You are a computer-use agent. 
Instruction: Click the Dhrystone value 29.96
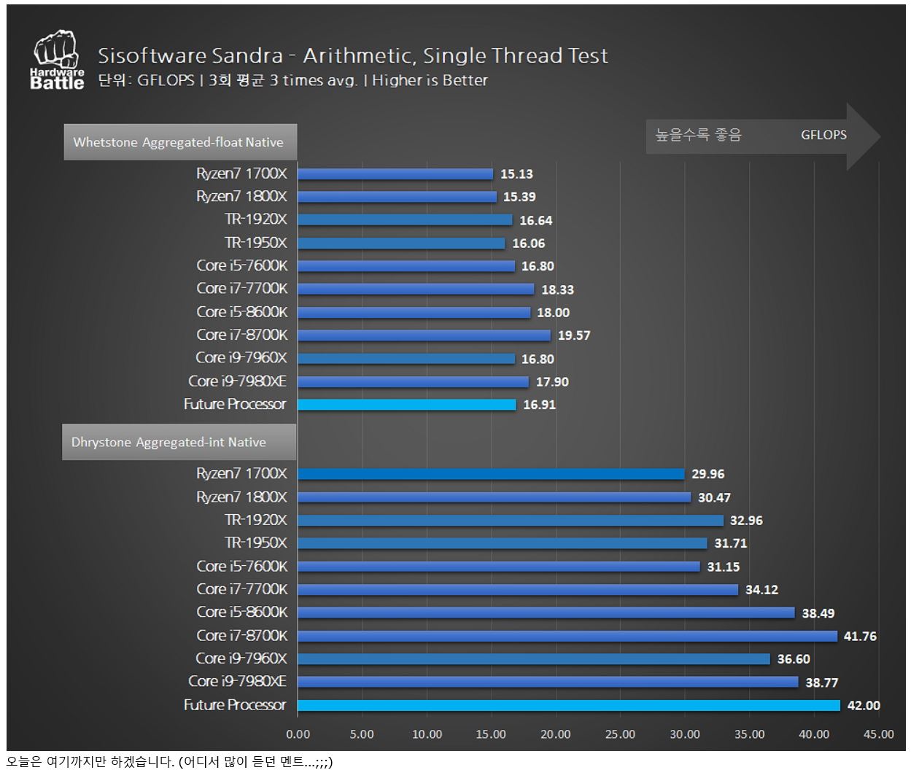708,474
